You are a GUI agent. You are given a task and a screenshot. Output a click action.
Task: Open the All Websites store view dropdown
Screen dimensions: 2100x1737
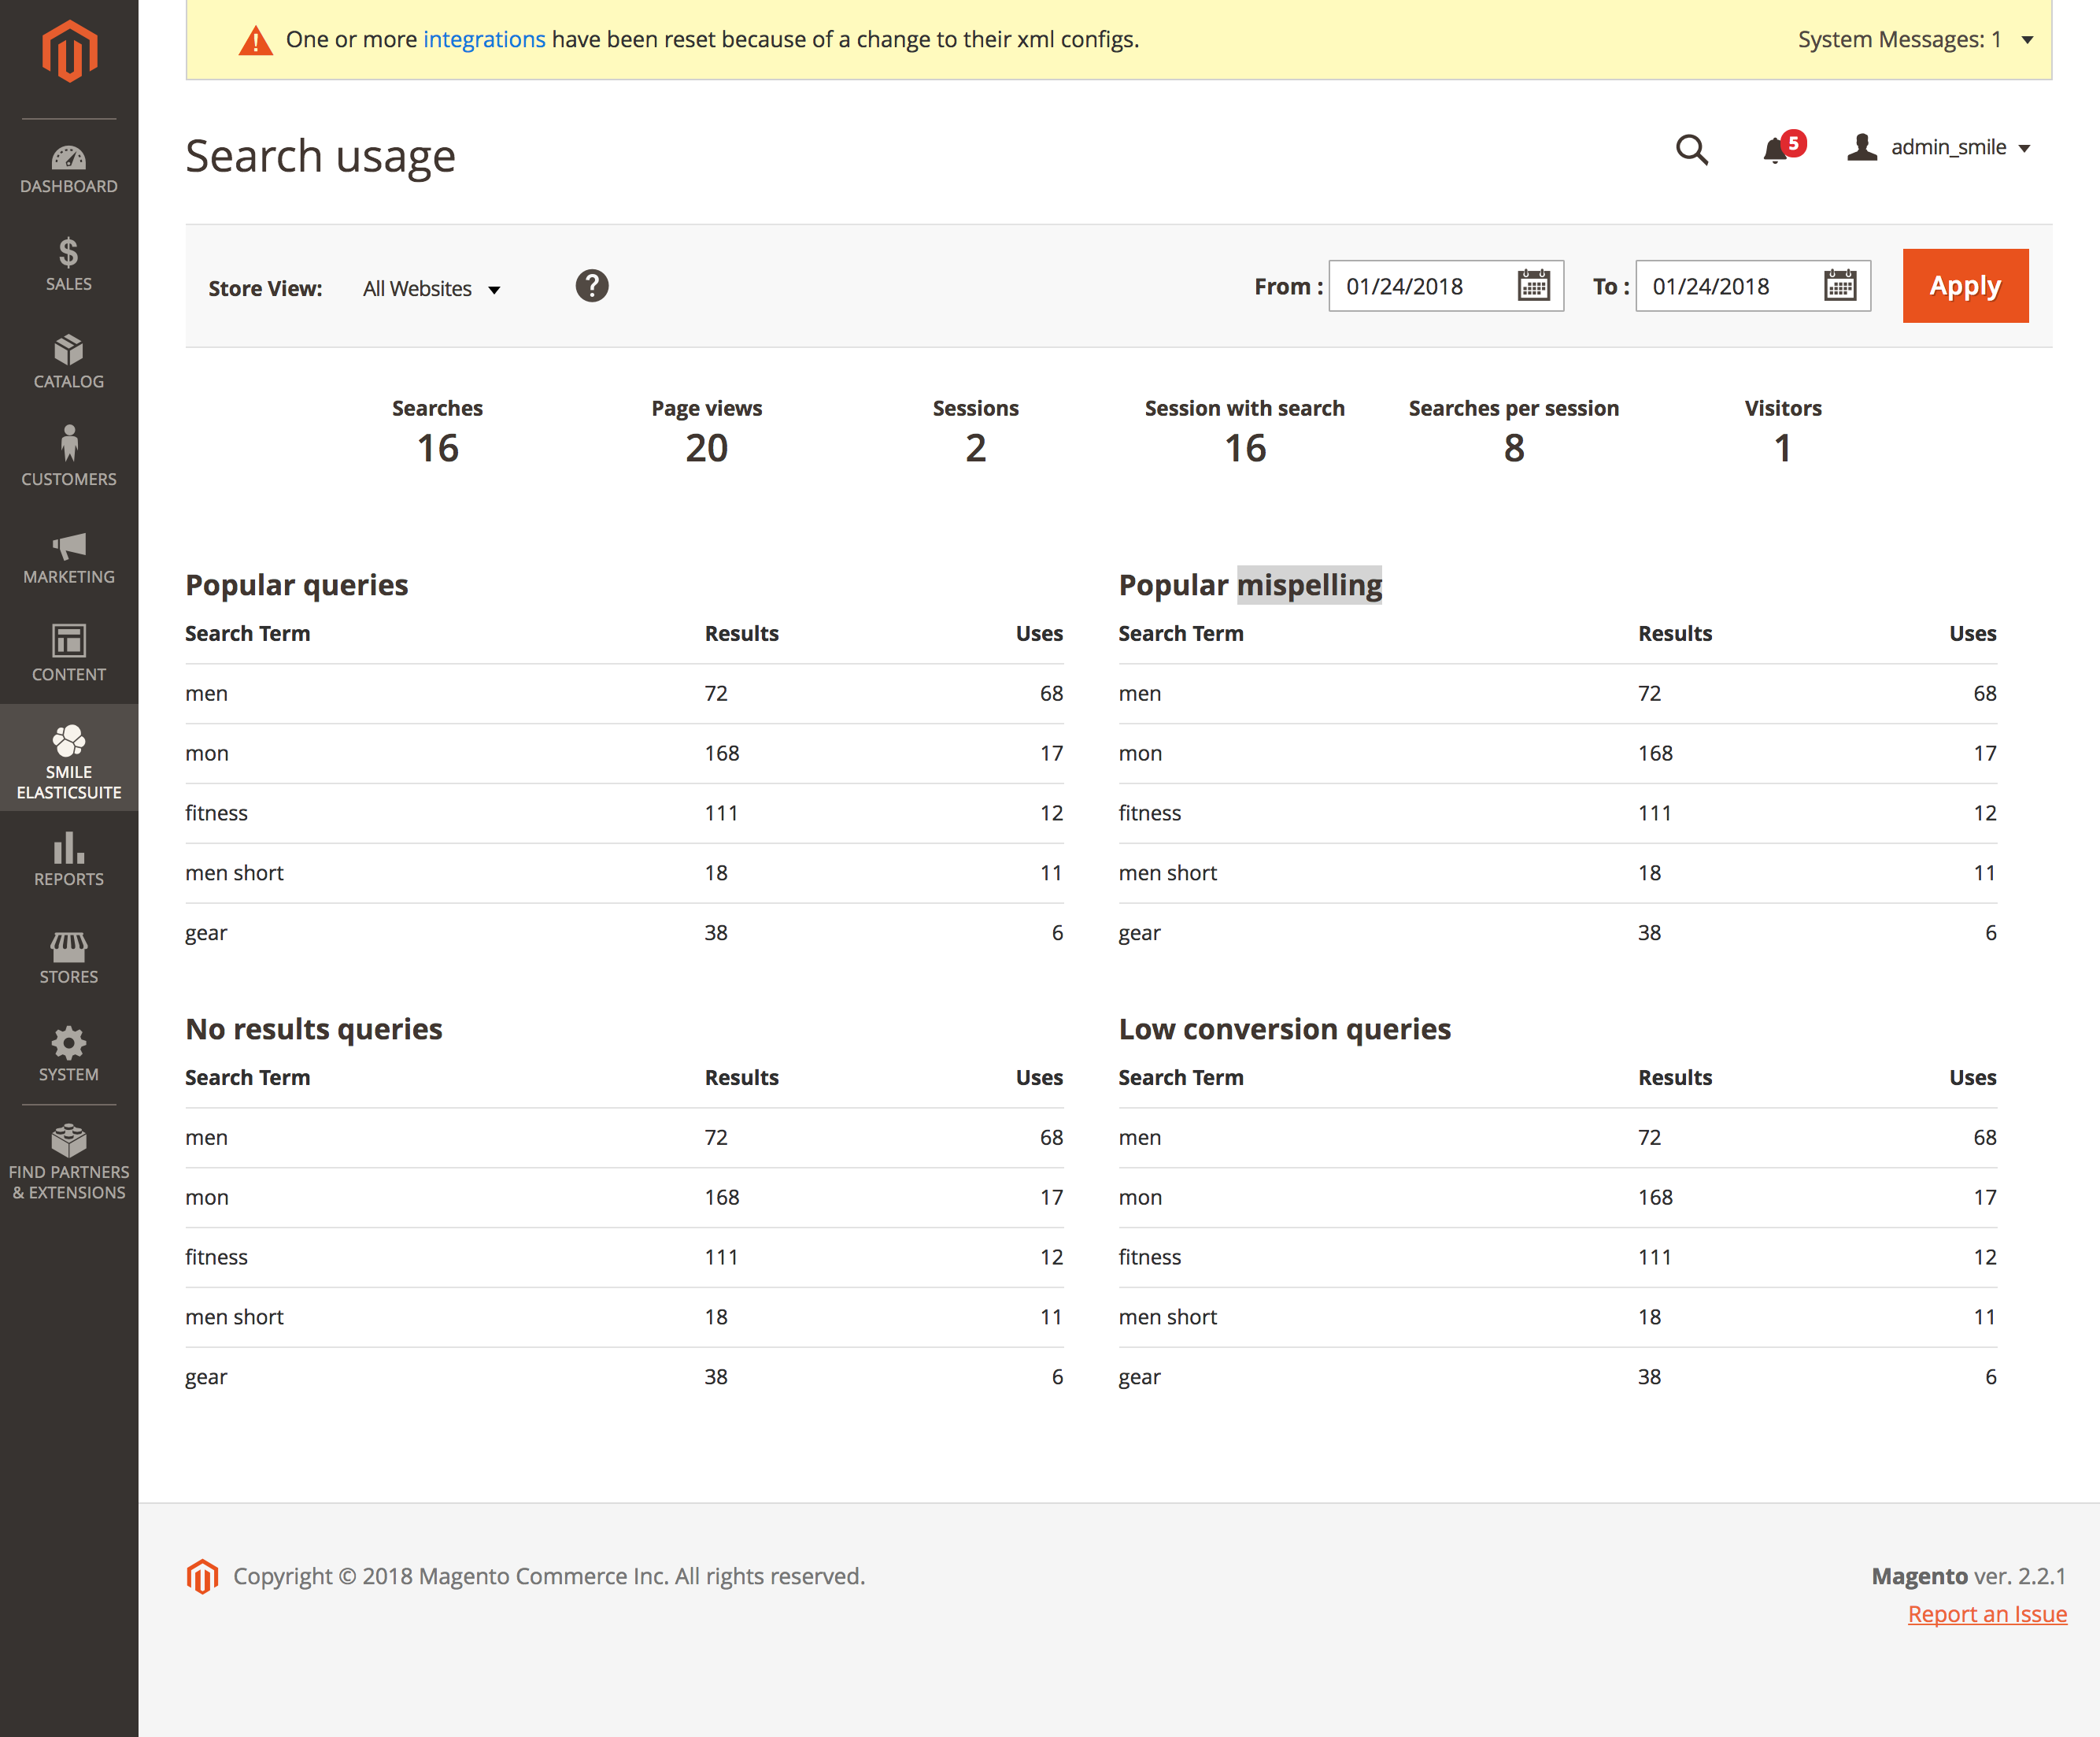pyautogui.click(x=431, y=289)
